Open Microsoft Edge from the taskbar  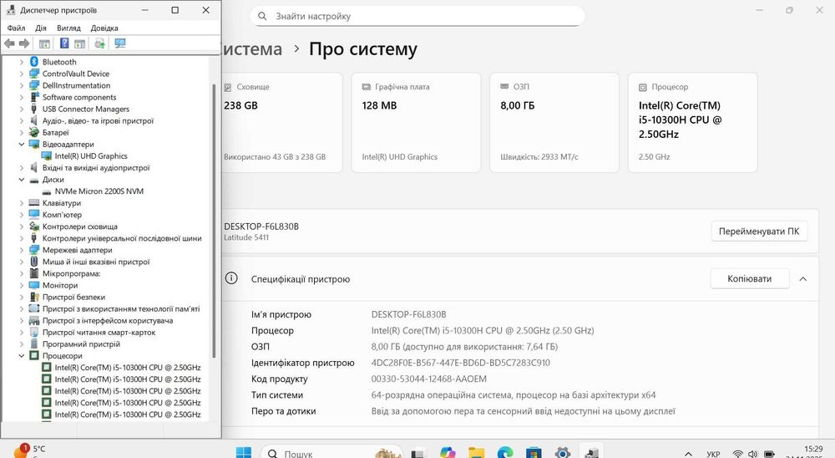click(505, 453)
